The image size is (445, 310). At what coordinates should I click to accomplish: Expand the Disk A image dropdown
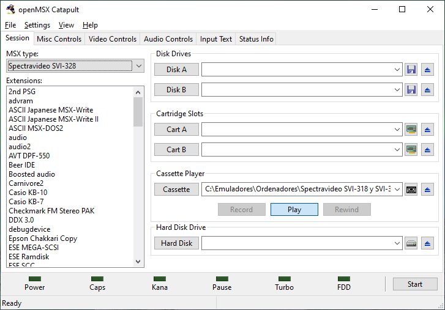point(398,70)
